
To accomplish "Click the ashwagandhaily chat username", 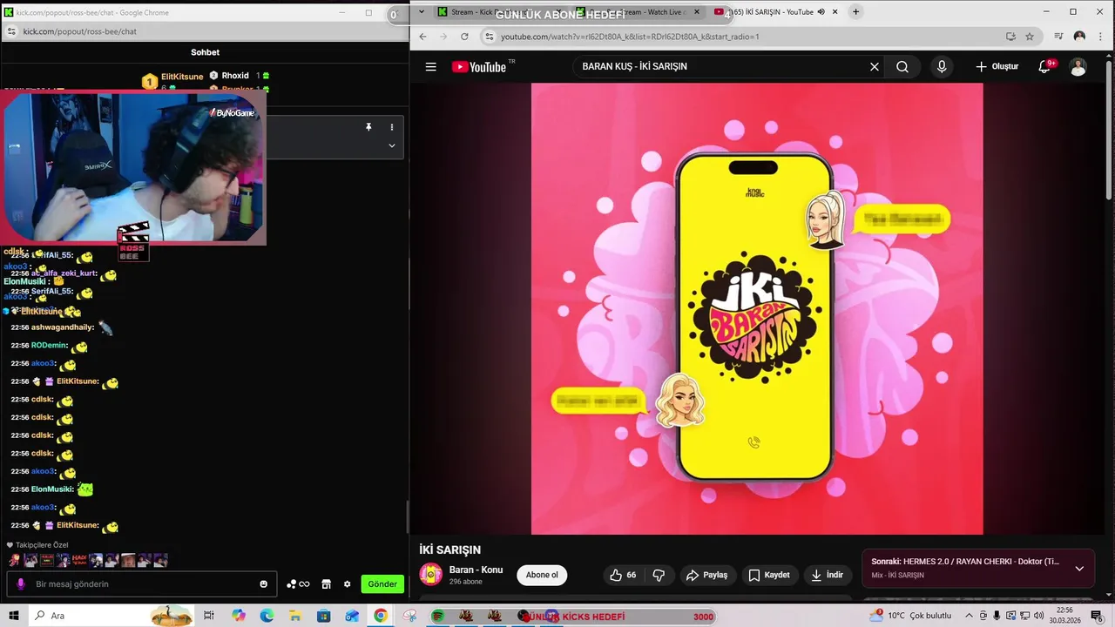I will pos(63,327).
